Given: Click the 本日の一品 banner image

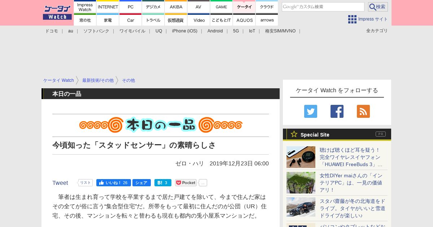Looking at the screenshot, I should [x=161, y=125].
